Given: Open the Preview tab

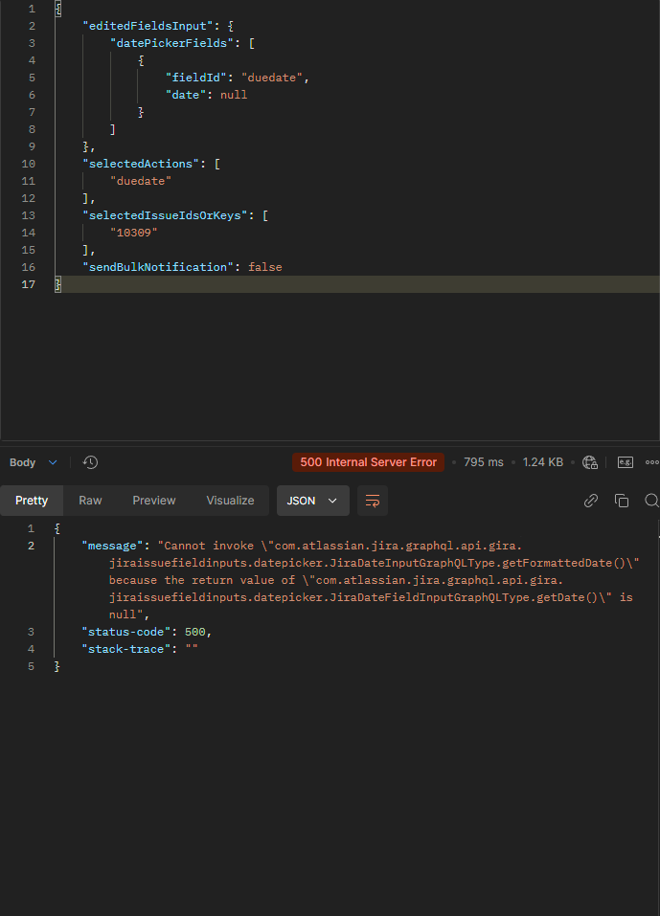Looking at the screenshot, I should (x=154, y=501).
